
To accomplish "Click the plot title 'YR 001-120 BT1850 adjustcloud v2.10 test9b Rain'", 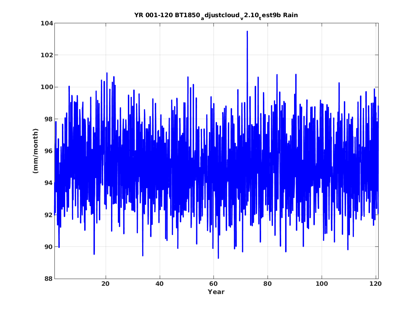I will (x=216, y=15).
